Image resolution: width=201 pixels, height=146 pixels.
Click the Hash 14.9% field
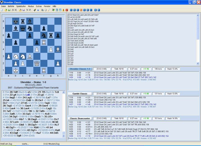[172, 119]
